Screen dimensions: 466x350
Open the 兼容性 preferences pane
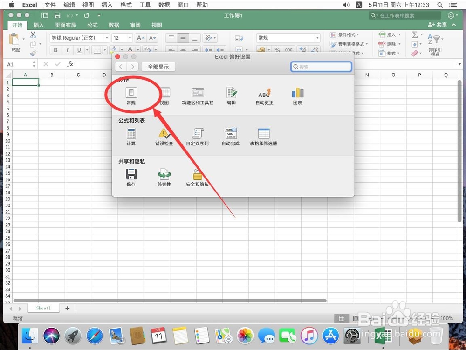click(x=164, y=178)
